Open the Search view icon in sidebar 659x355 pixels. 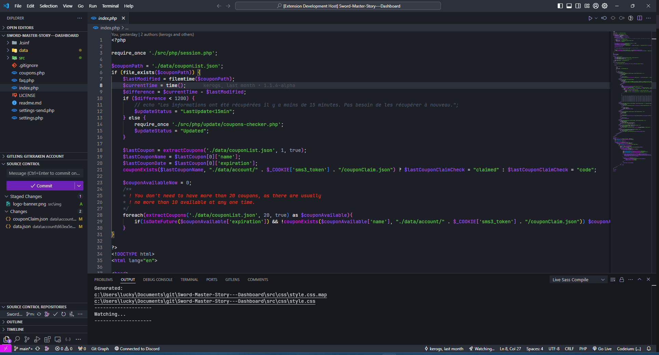pyautogui.click(x=17, y=339)
